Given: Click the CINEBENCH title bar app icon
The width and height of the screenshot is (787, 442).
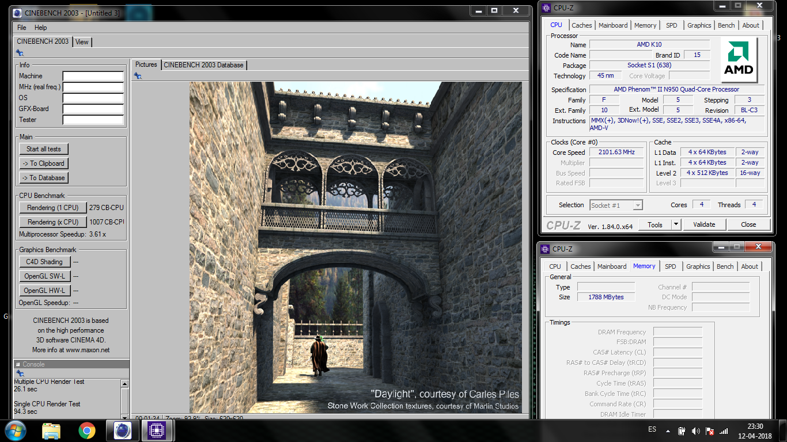Looking at the screenshot, I should (18, 12).
